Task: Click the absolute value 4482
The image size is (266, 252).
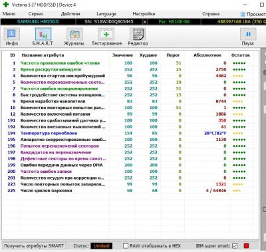Action: pos(221,76)
